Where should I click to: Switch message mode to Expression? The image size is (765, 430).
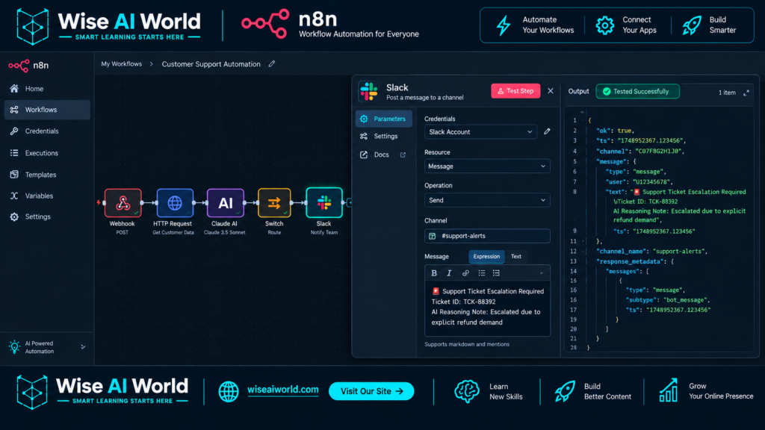tap(486, 257)
